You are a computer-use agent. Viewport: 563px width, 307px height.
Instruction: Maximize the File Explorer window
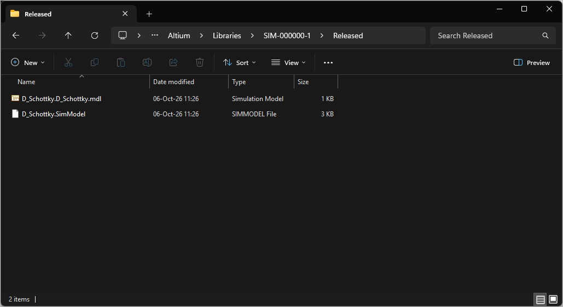click(524, 9)
